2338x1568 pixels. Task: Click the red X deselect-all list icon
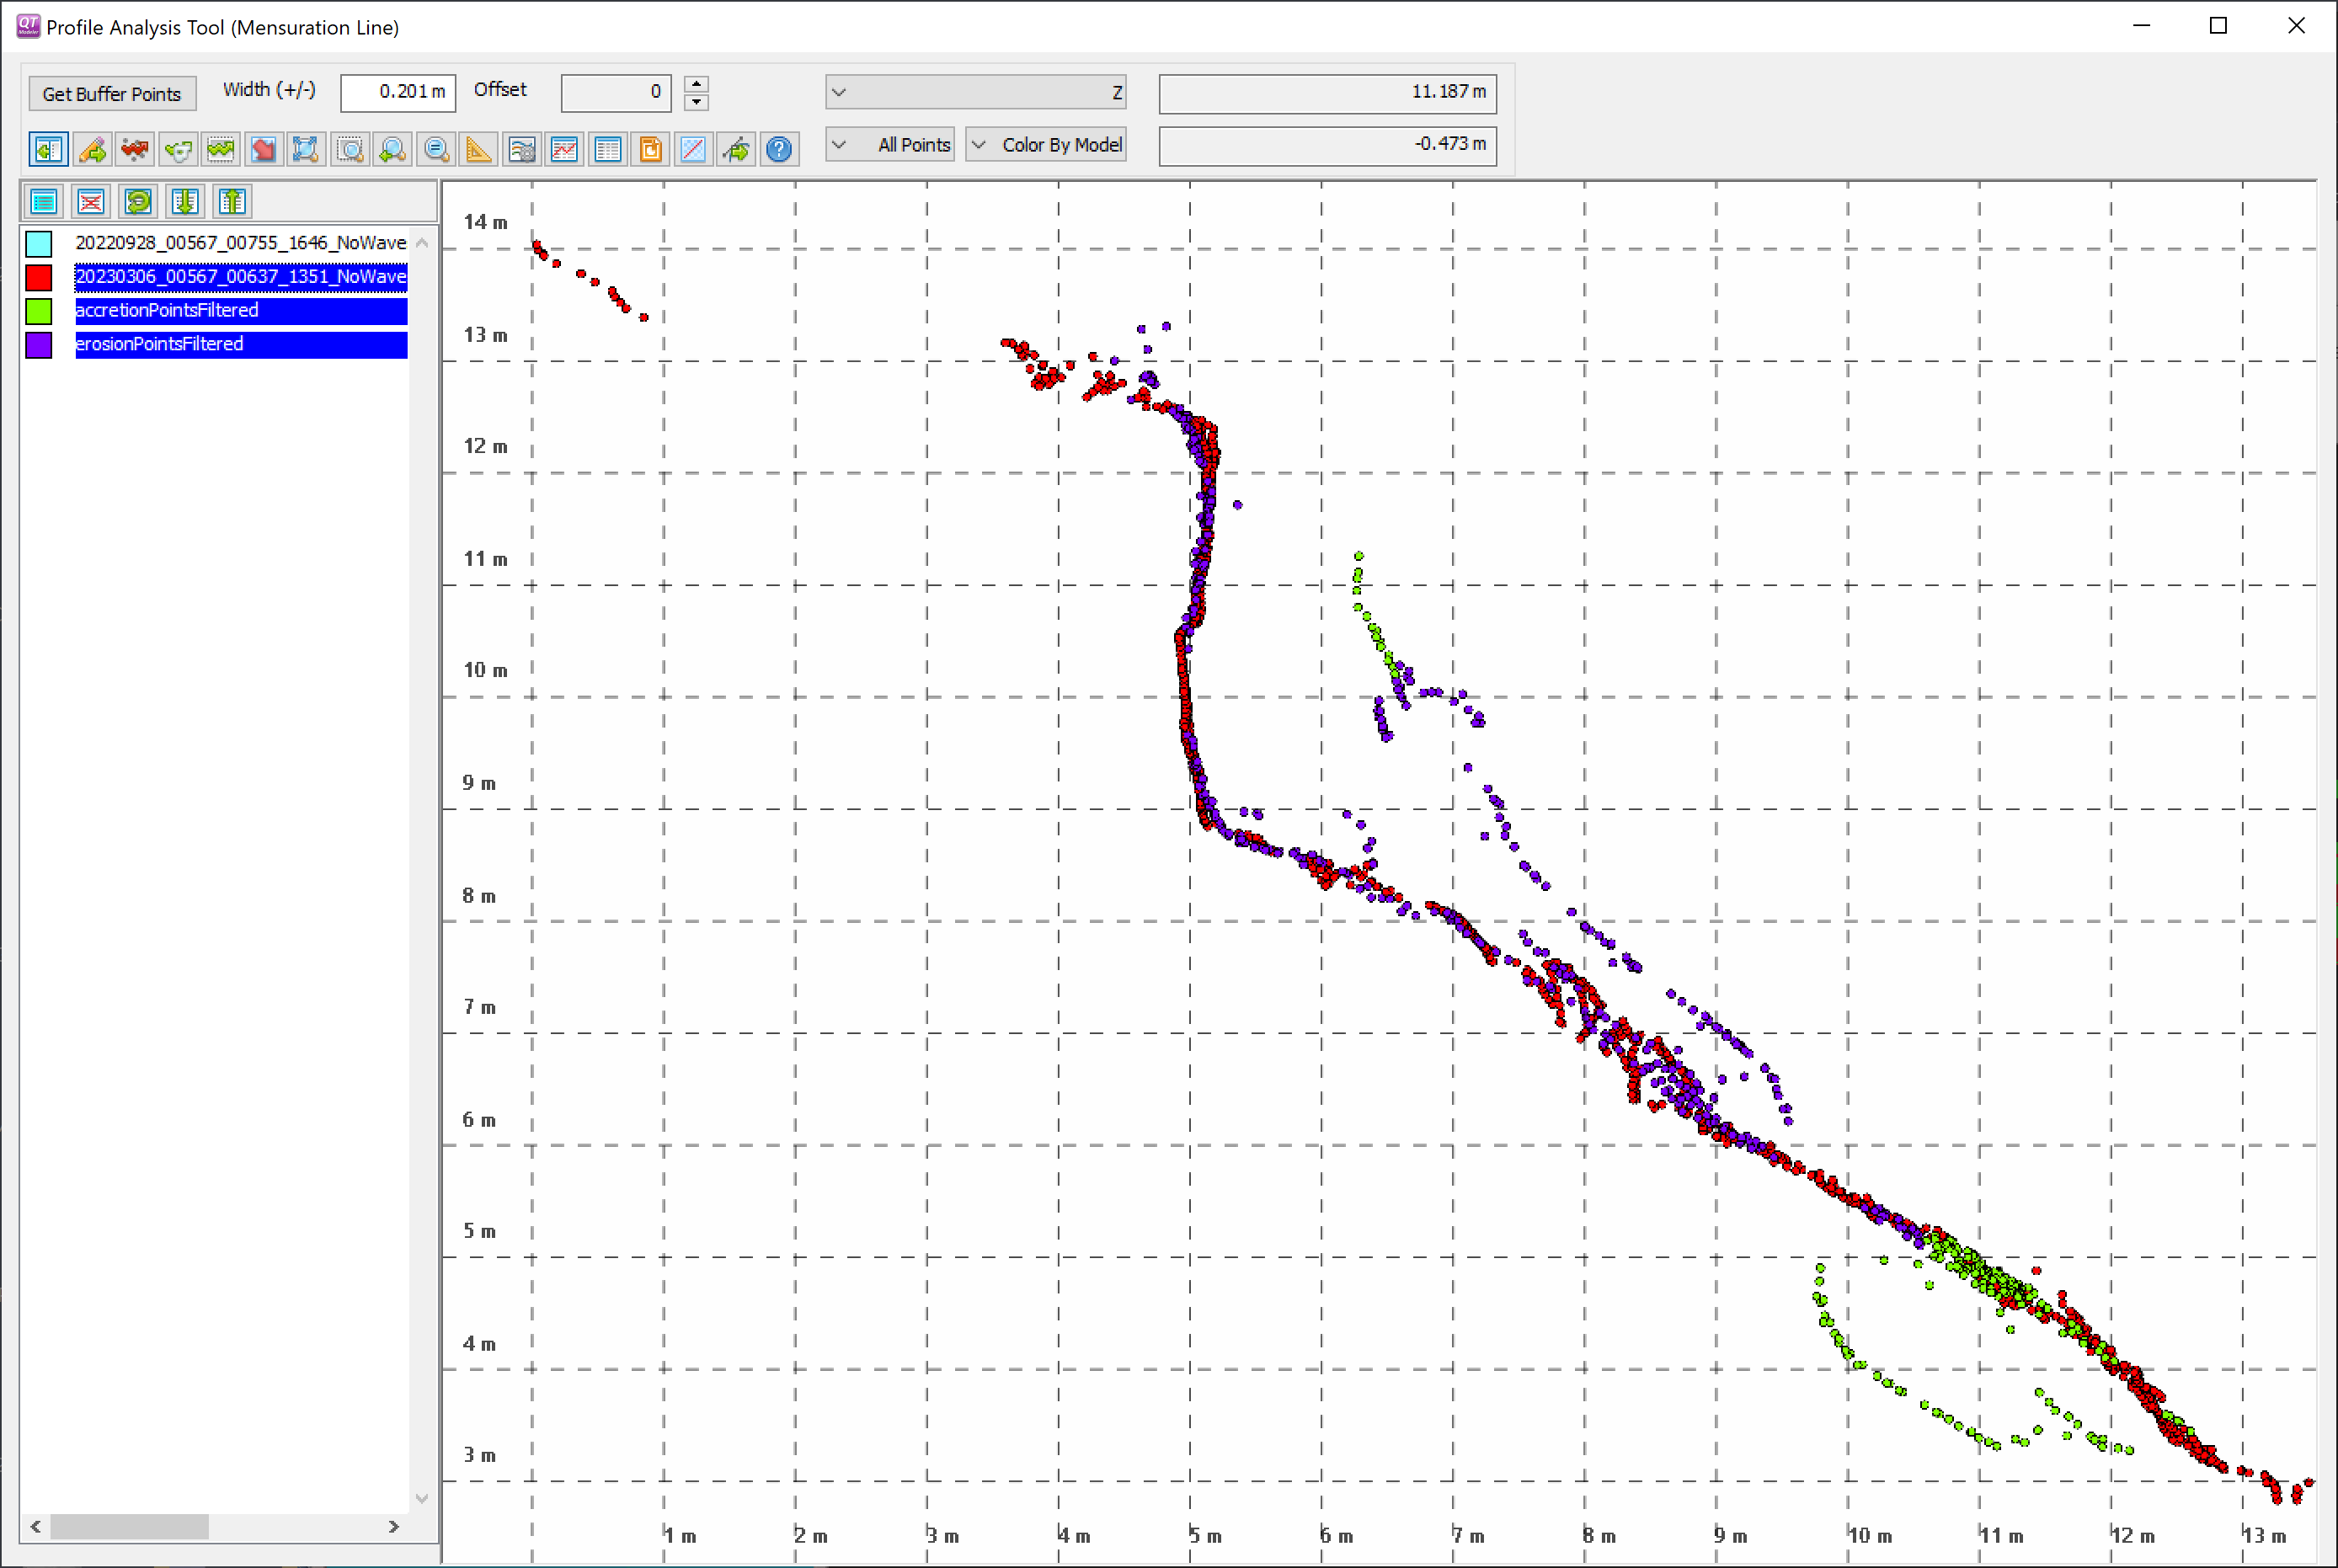pos(91,202)
